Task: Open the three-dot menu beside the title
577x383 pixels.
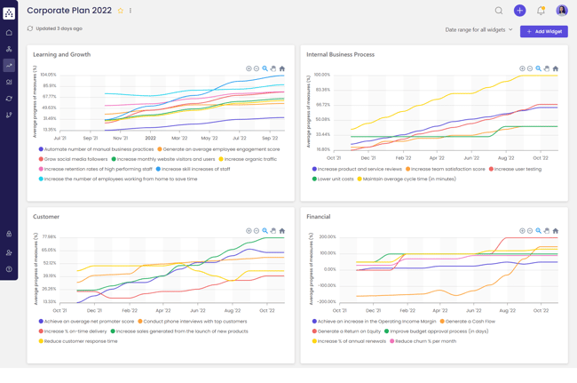Action: [x=130, y=11]
